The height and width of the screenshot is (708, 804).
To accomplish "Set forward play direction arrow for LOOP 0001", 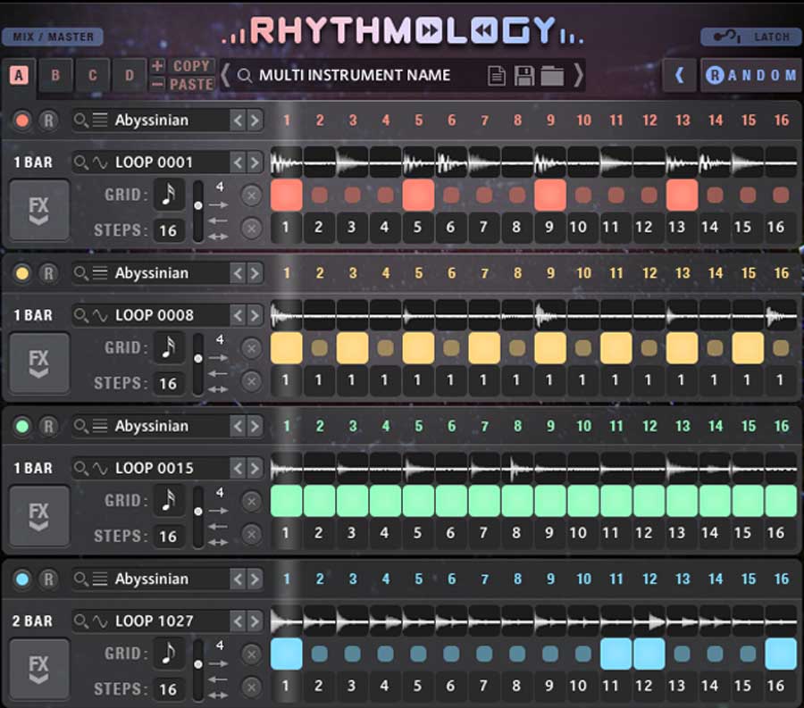I will 219,205.
